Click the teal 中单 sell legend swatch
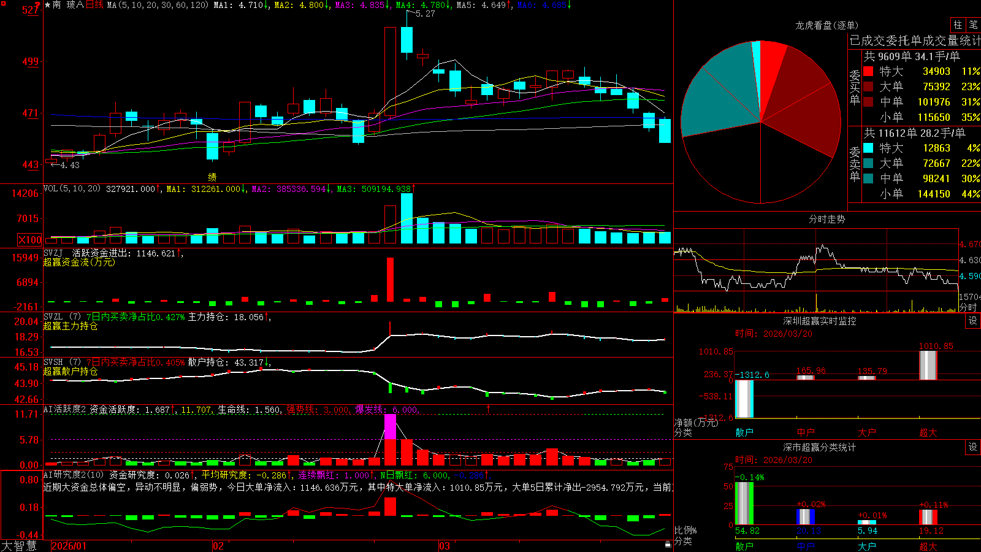The image size is (981, 552). (x=868, y=178)
